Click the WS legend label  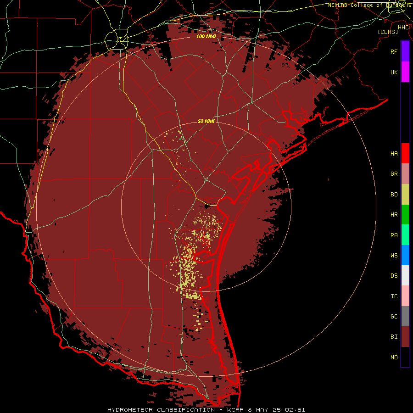(x=394, y=256)
